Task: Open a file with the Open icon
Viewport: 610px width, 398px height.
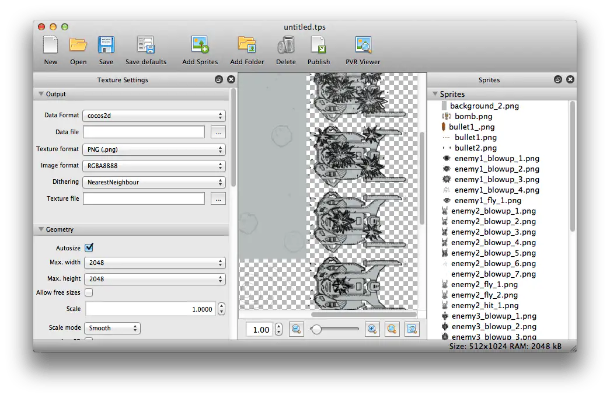Action: [78, 46]
